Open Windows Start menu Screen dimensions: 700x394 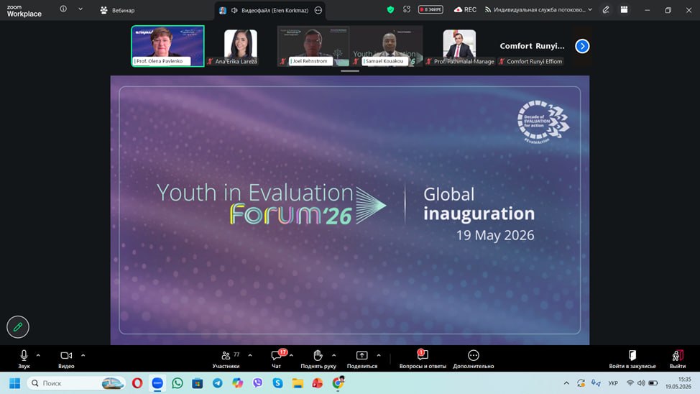pyautogui.click(x=14, y=383)
